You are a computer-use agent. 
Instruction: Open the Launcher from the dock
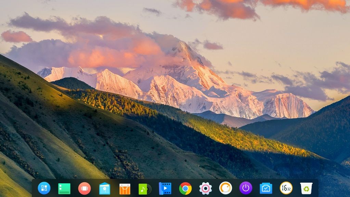pyautogui.click(x=44, y=188)
